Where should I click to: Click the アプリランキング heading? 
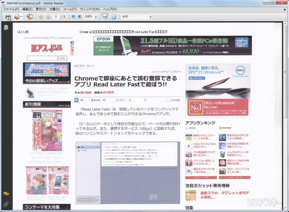click(x=200, y=123)
